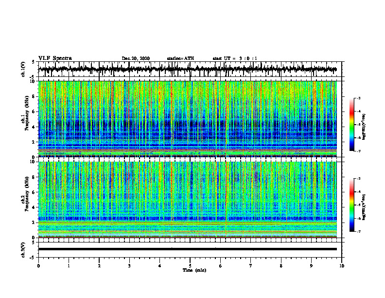Screen dimensions: 385x298
Task: Click the log(PSD) label of ch.2 color bar
Action: [364, 207]
